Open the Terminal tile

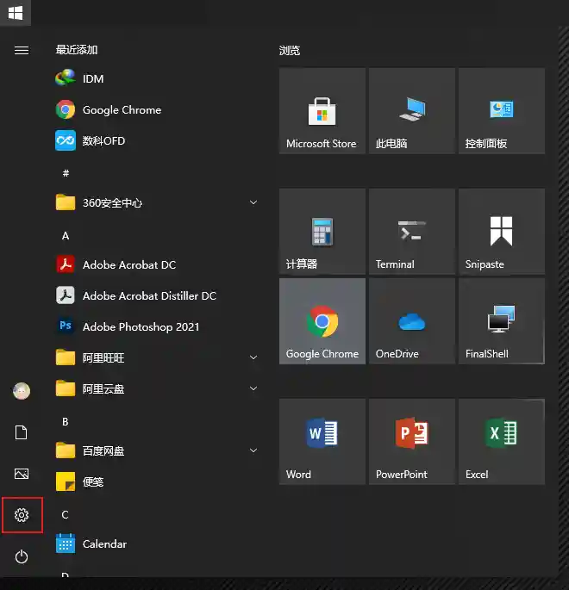click(412, 232)
